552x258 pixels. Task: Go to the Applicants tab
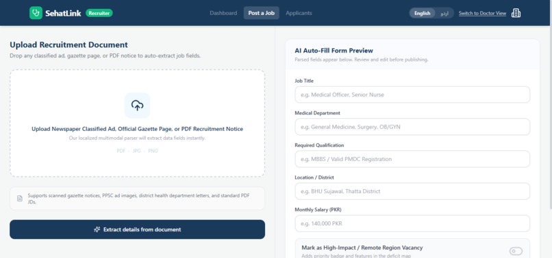[299, 13]
